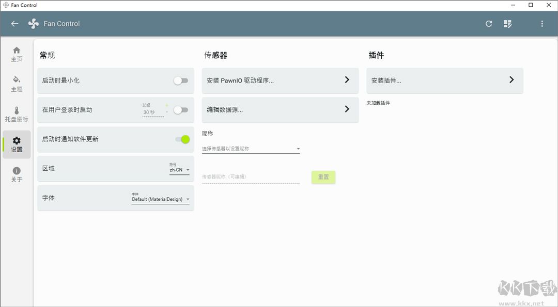Click the 字体 row label
This screenshot has height=307, width=558.
[49, 198]
